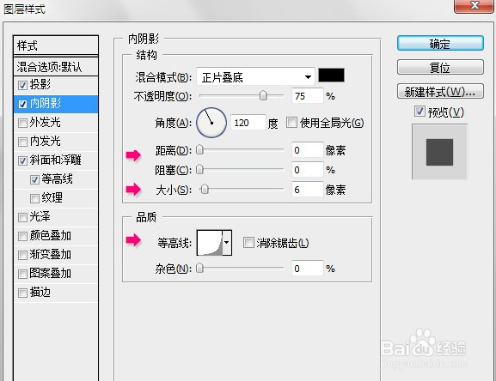The image size is (496, 381).
Task: Enable the 渐变叠加 gradient overlay checkbox
Action: pos(22,255)
